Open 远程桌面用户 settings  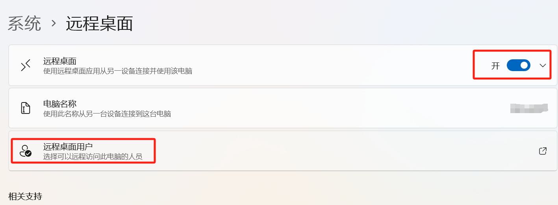pyautogui.click(x=68, y=147)
